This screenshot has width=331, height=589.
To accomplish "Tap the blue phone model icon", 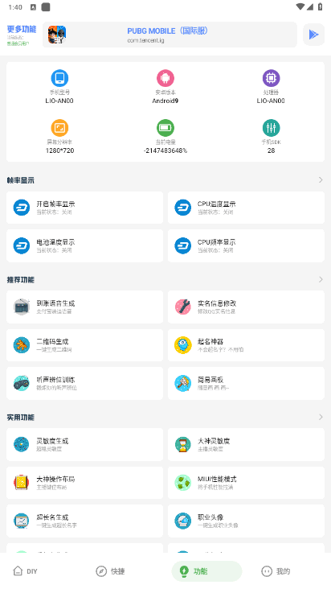I will (59, 78).
